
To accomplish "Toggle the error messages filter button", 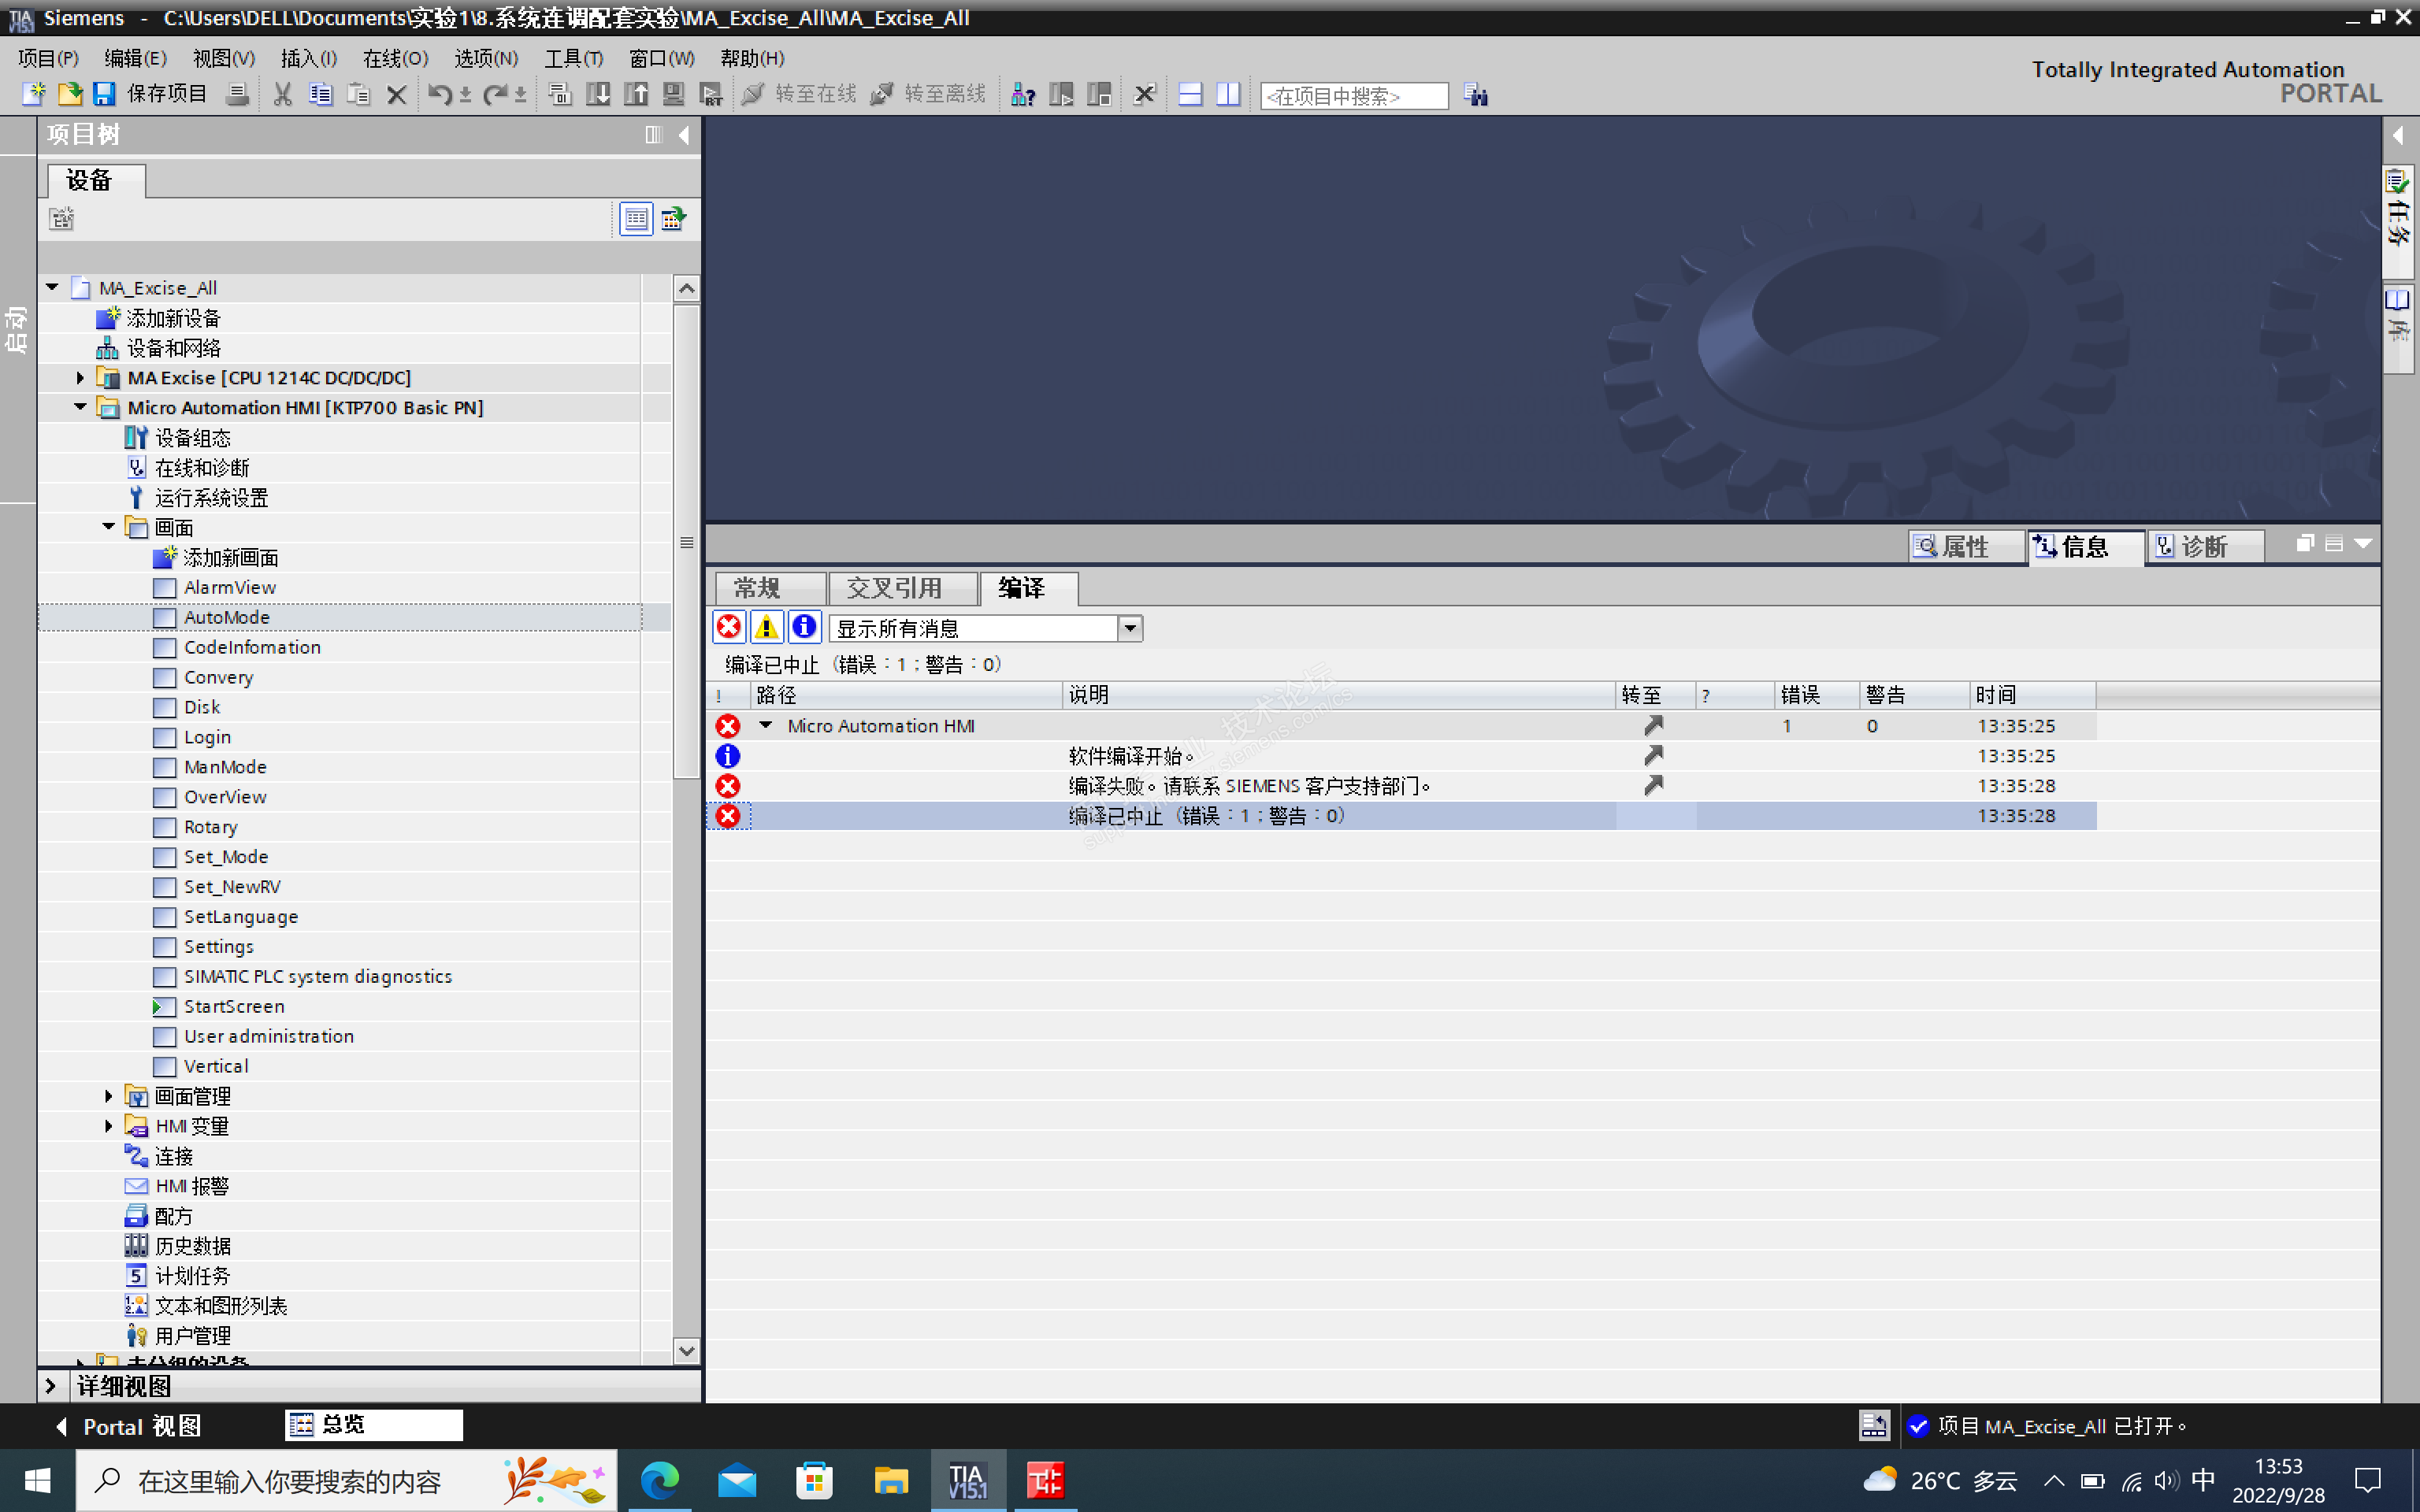I will 729,627.
